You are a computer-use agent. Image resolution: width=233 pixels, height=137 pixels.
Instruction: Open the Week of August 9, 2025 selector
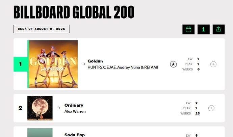41,29
